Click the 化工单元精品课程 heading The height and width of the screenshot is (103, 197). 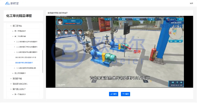pos(19,16)
